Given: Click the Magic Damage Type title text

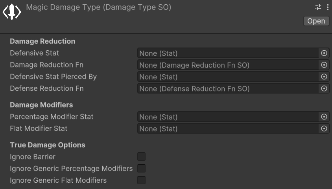Looking at the screenshot, I should tap(98, 7).
